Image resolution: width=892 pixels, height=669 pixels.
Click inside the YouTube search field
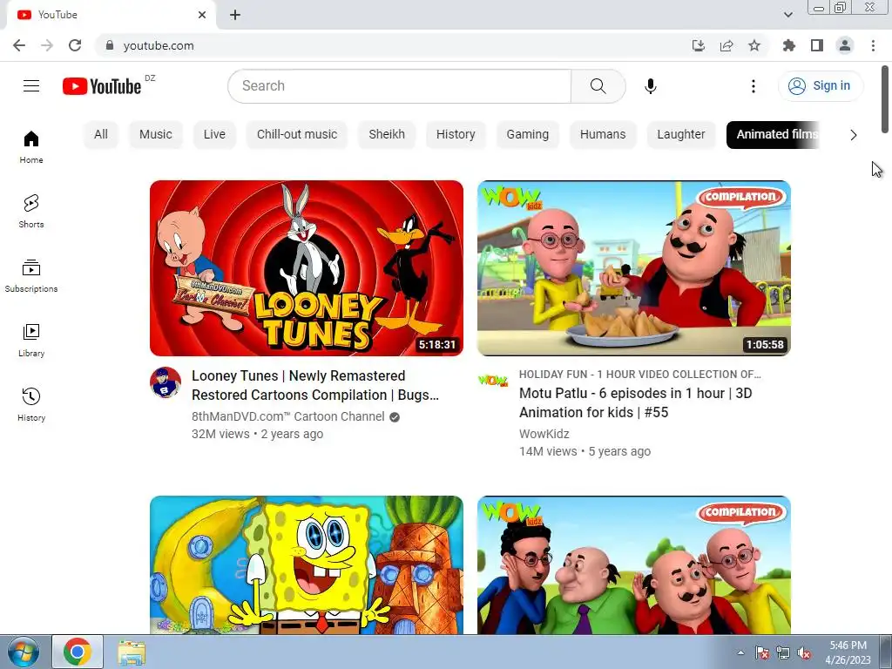[399, 86]
